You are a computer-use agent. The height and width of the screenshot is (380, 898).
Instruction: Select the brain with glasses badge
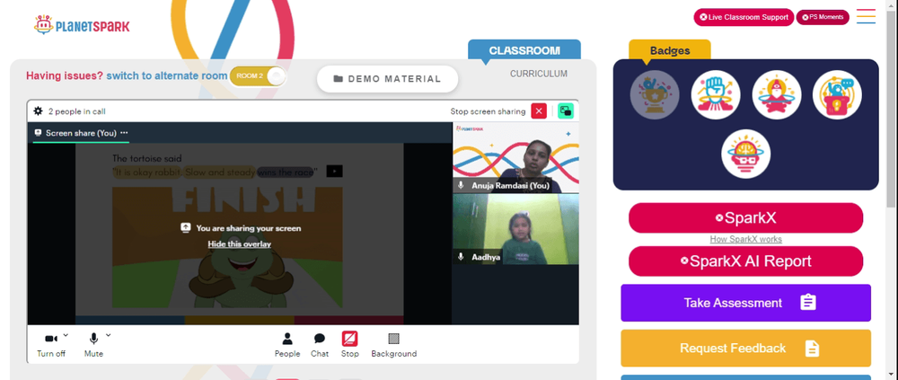pyautogui.click(x=745, y=154)
